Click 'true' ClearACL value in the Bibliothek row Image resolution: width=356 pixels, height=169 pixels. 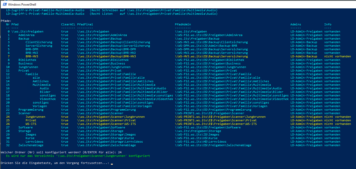[x=65, y=60]
